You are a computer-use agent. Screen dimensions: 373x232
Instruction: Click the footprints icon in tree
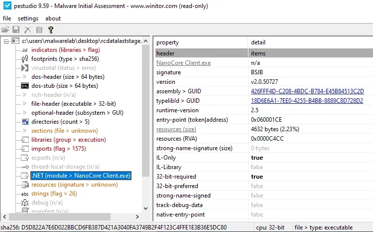(25, 59)
